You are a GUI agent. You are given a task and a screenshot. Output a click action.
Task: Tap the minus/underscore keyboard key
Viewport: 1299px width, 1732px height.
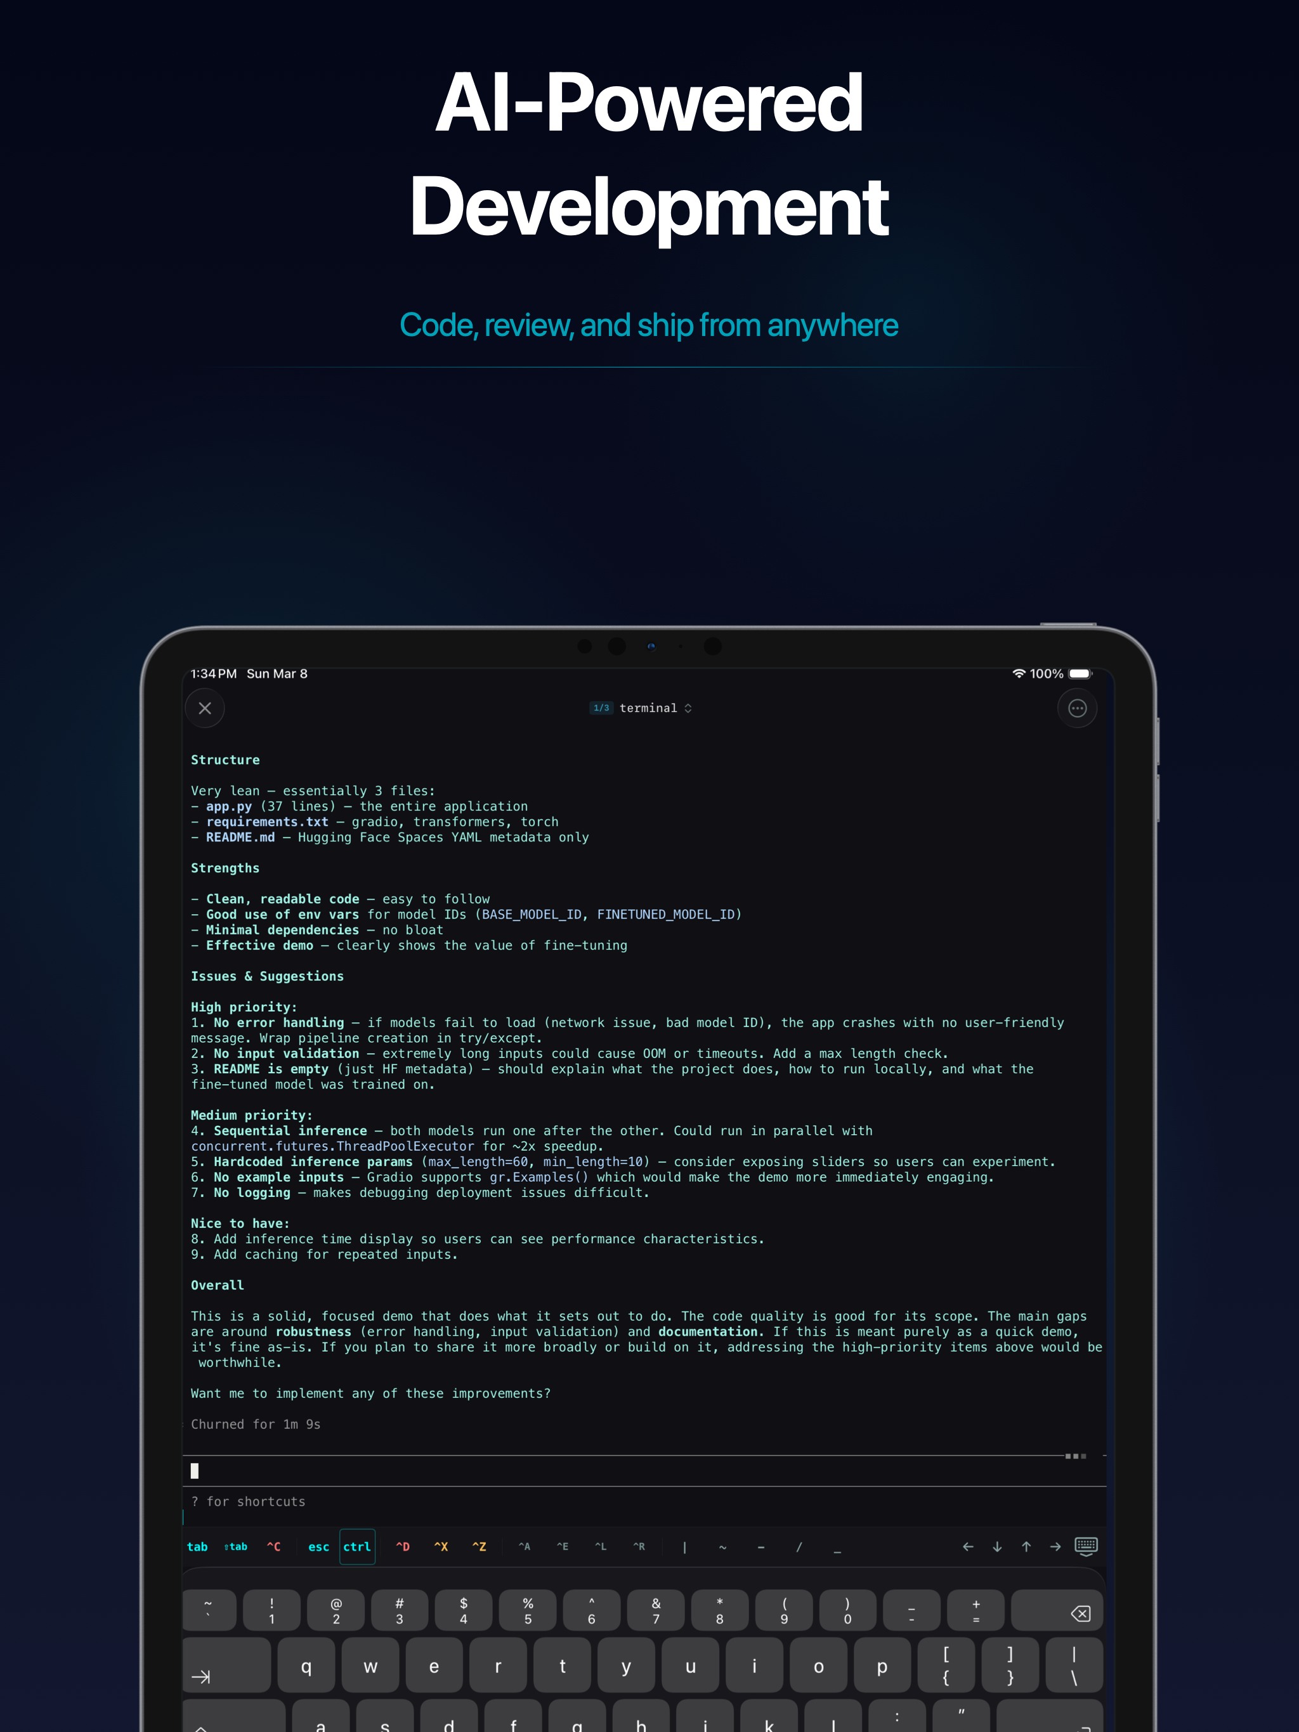(x=911, y=1610)
